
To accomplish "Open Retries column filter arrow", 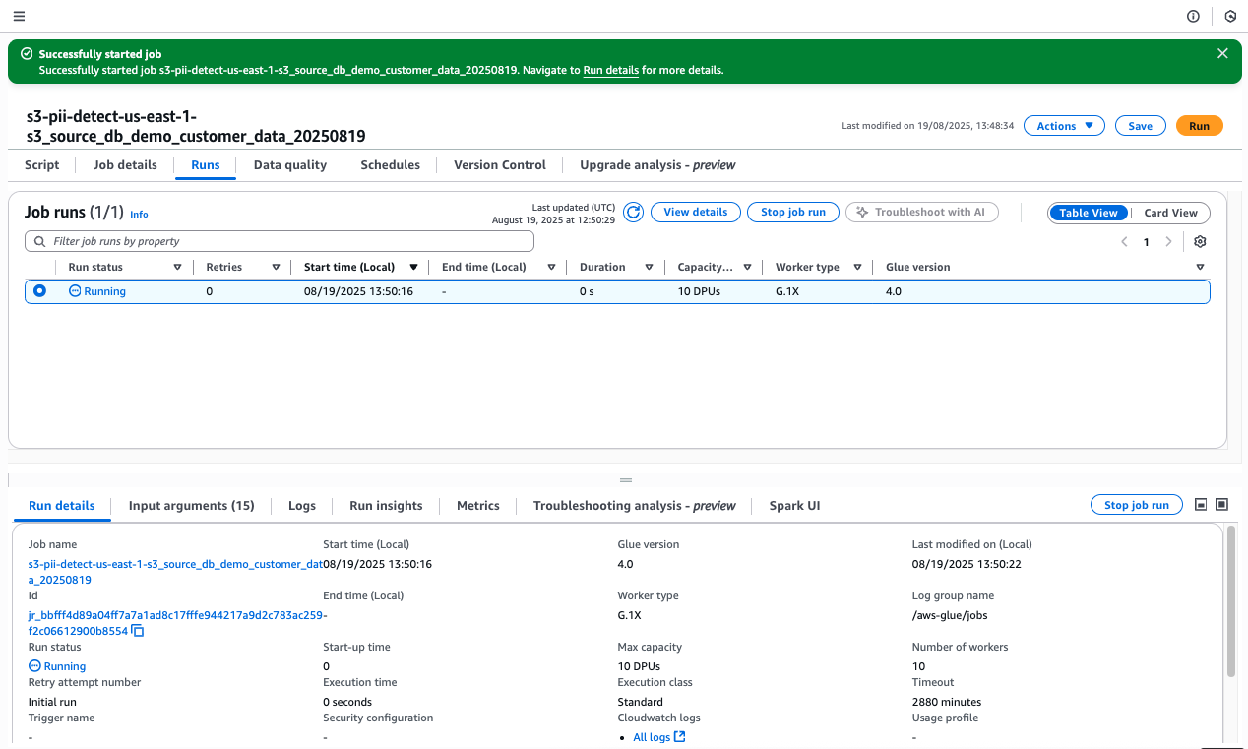I will click(x=276, y=267).
